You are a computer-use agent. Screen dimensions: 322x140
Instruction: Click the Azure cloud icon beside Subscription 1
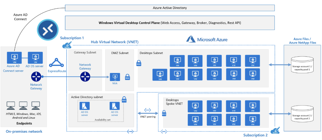(67, 45)
